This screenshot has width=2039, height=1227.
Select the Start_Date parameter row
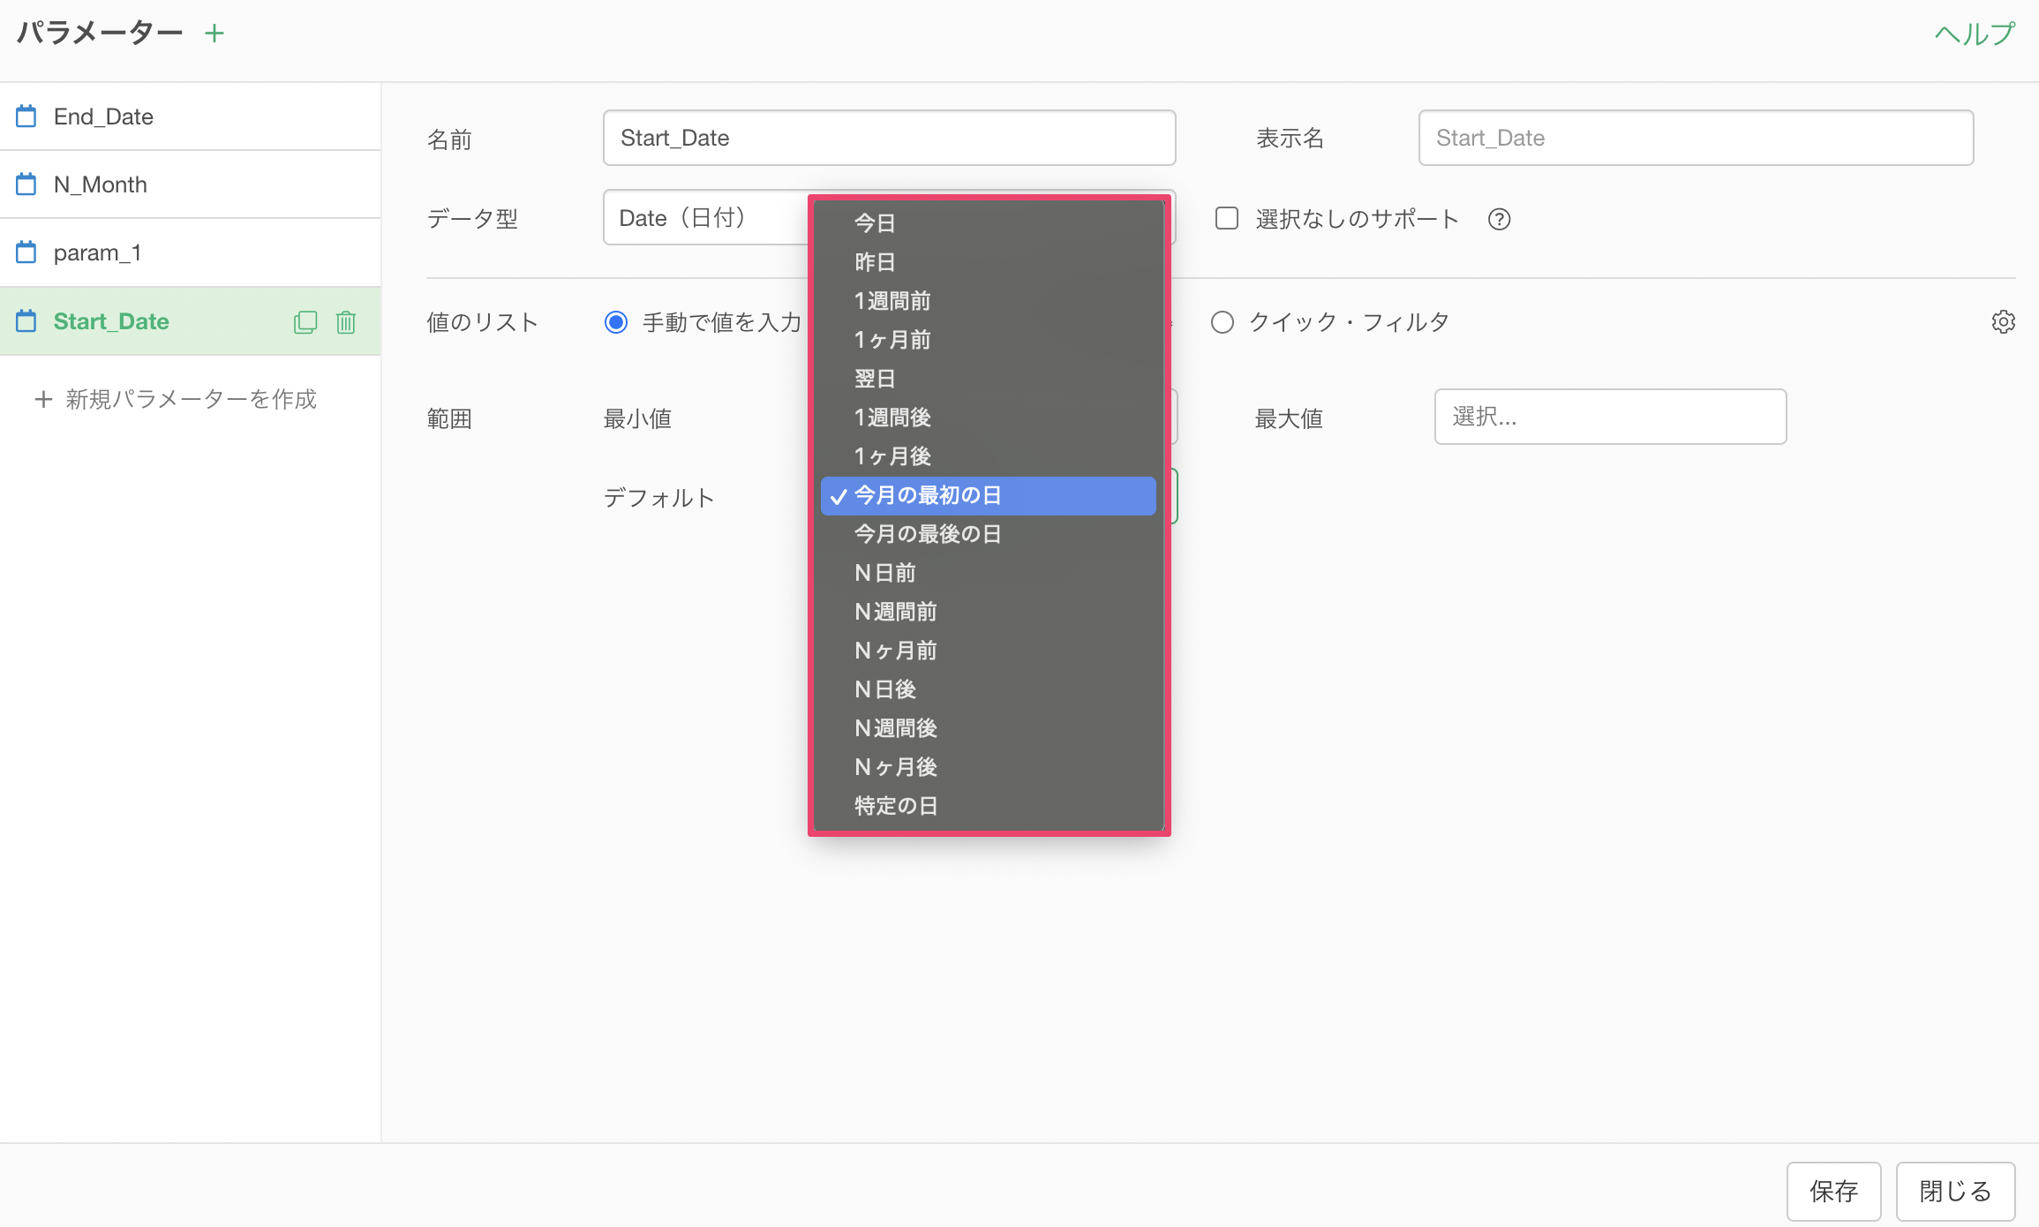[190, 321]
